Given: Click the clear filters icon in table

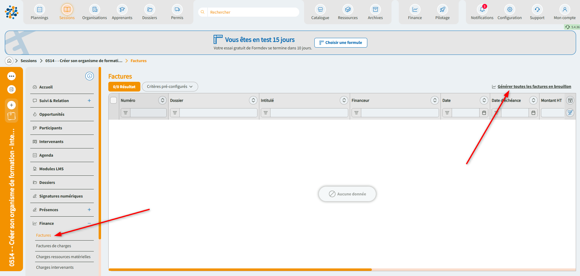Looking at the screenshot, I should [570, 113].
